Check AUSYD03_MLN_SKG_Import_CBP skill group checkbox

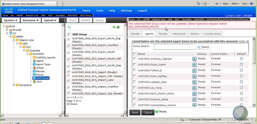tap(69, 76)
